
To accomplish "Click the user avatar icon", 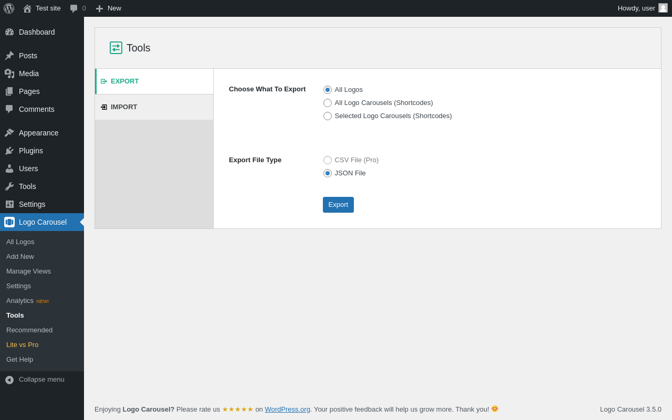I will click(x=663, y=8).
